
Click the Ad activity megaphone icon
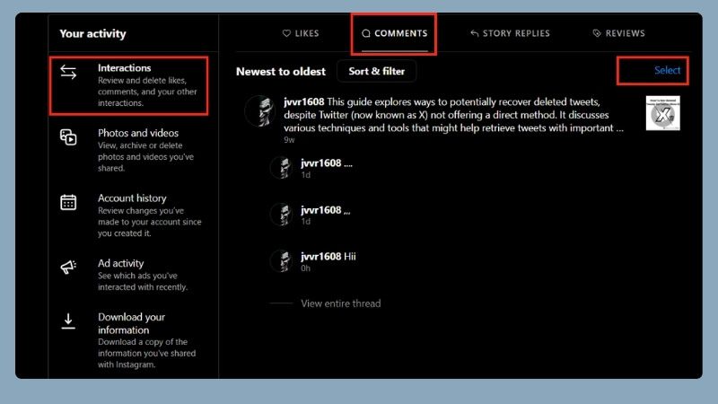click(68, 268)
